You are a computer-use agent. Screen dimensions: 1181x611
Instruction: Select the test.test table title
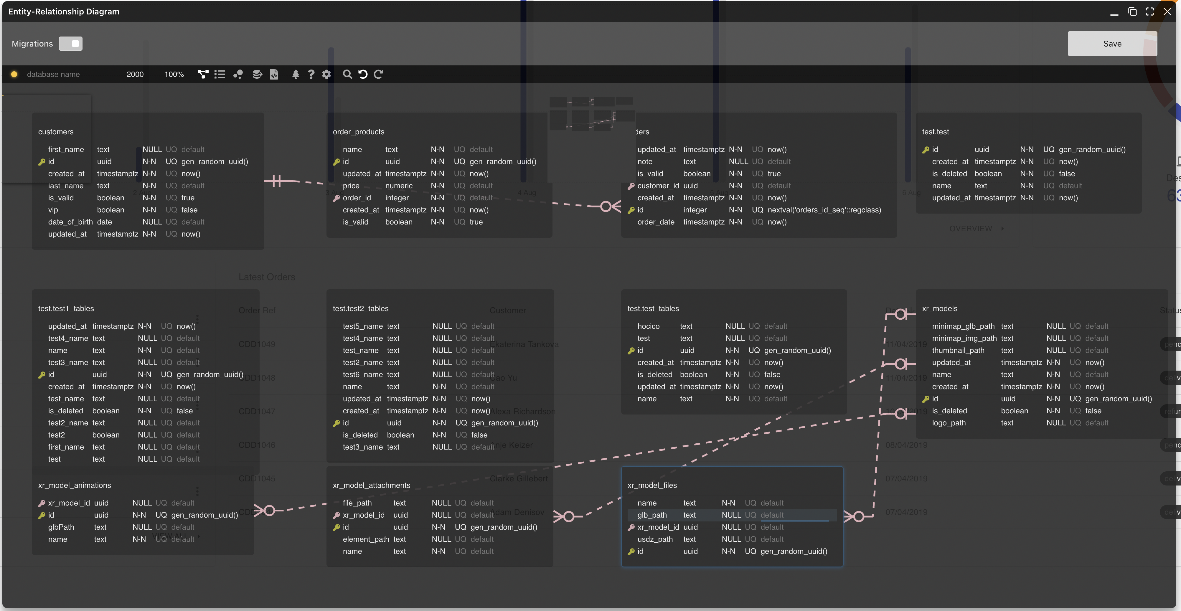935,132
